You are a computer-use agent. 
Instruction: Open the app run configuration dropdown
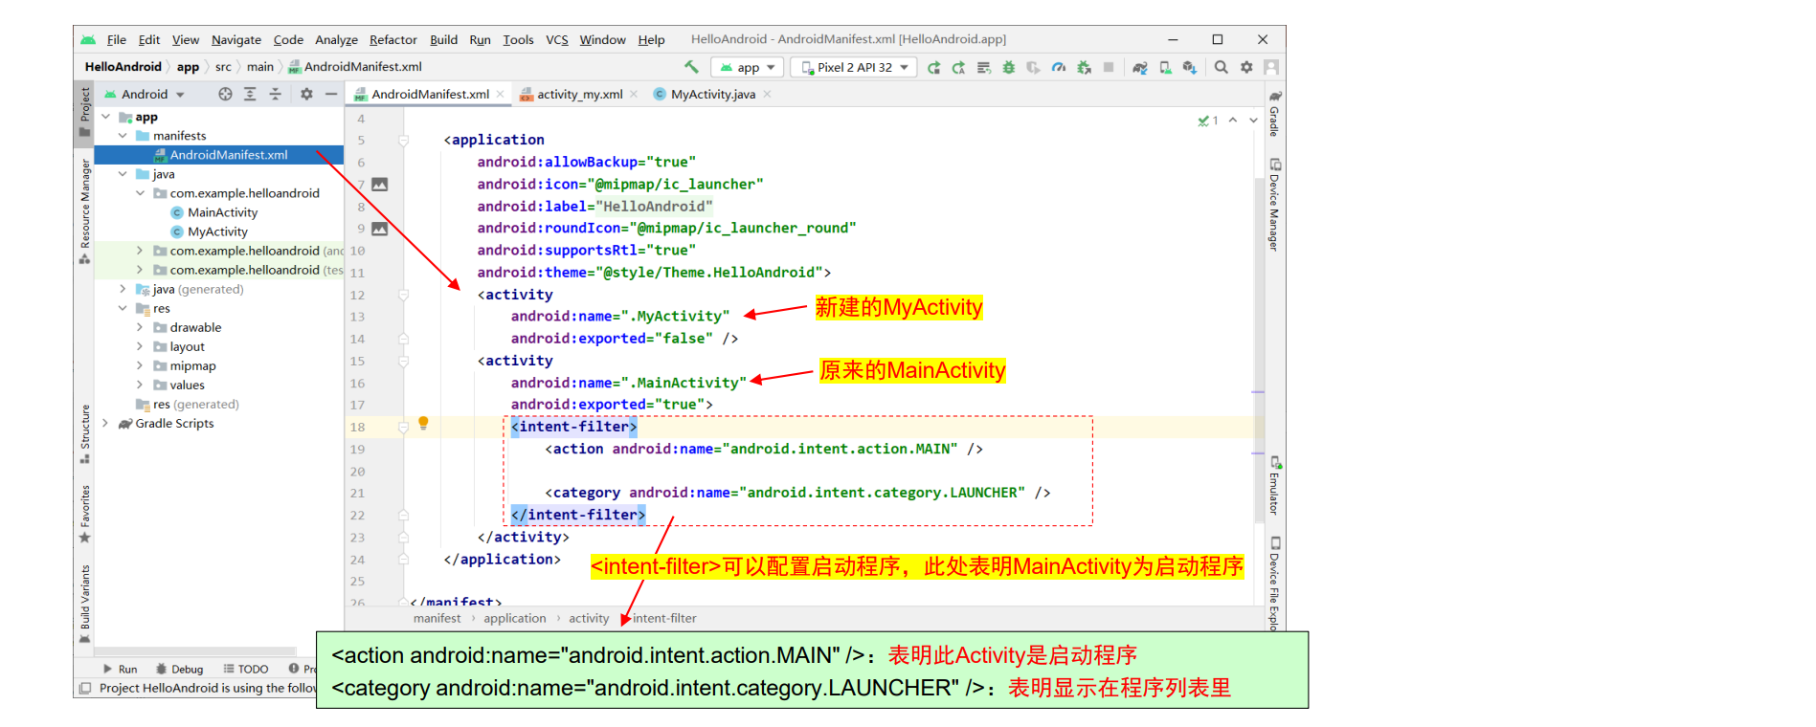click(x=748, y=67)
